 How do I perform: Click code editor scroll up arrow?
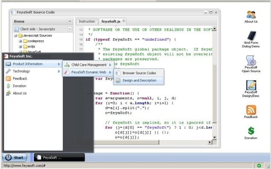(x=215, y=29)
